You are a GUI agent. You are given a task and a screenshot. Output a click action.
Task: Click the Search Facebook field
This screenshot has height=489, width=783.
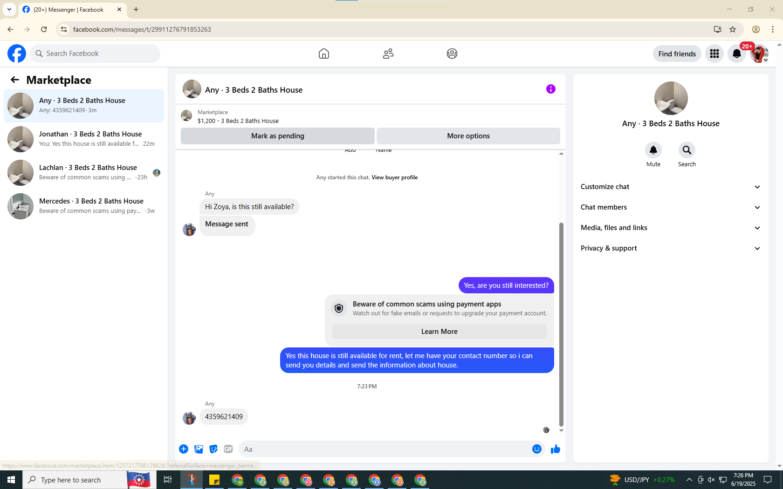pos(95,54)
